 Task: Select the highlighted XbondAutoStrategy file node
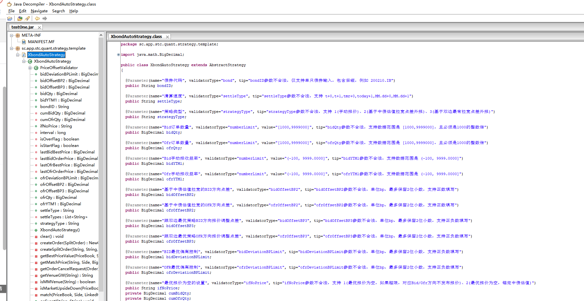pos(46,55)
